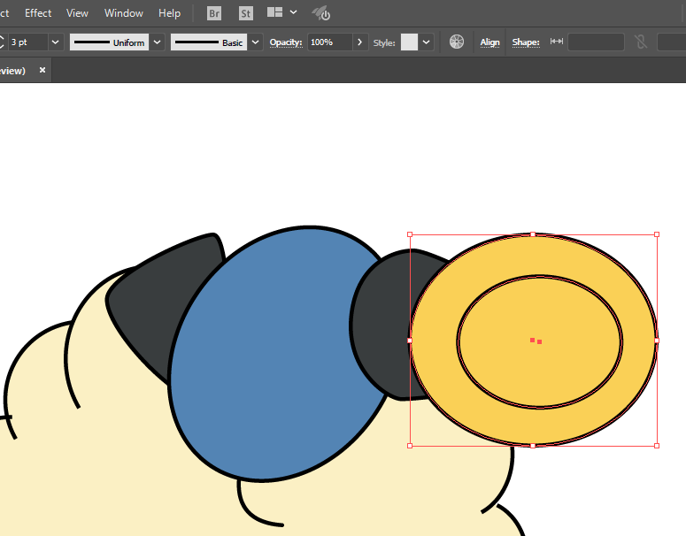Click the shape width icon
This screenshot has height=536, width=686.
click(x=557, y=41)
